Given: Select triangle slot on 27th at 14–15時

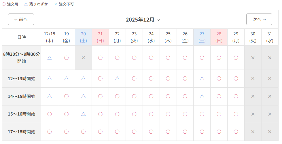Looking at the screenshot, I should 202,96.
